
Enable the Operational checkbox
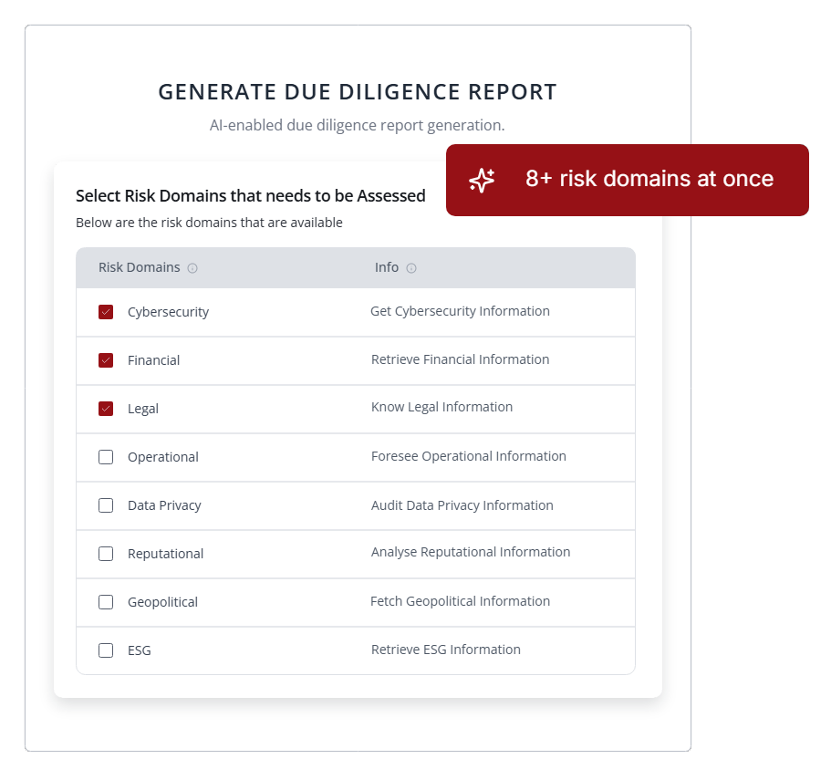pos(106,457)
